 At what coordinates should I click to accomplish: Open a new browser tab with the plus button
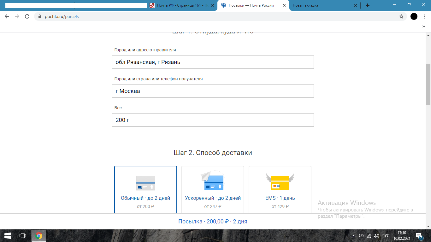[368, 5]
